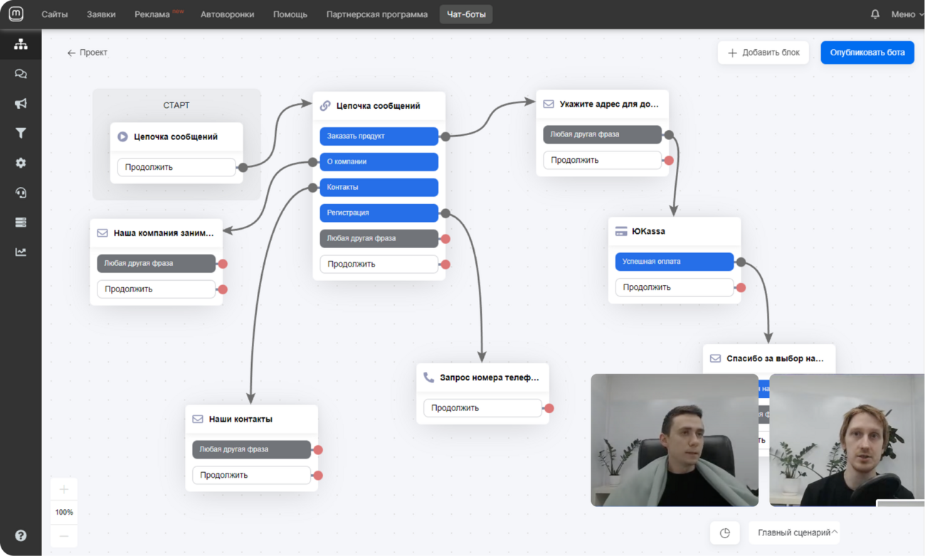Click Любая другая фраза in Наши контакты block
This screenshot has height=556, width=925.
click(252, 449)
